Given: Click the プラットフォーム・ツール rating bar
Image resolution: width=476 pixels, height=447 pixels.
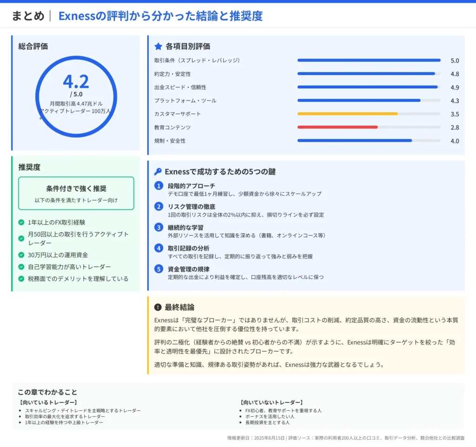Looking at the screenshot, I should pyautogui.click(x=369, y=100).
